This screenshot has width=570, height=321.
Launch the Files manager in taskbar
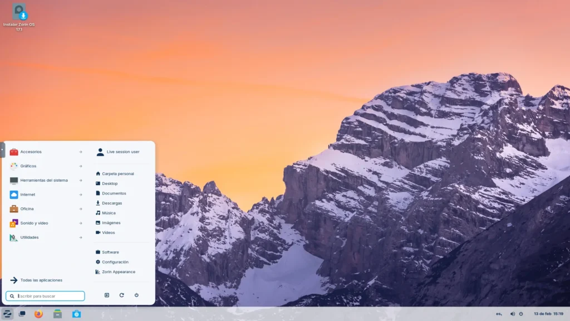[57, 314]
